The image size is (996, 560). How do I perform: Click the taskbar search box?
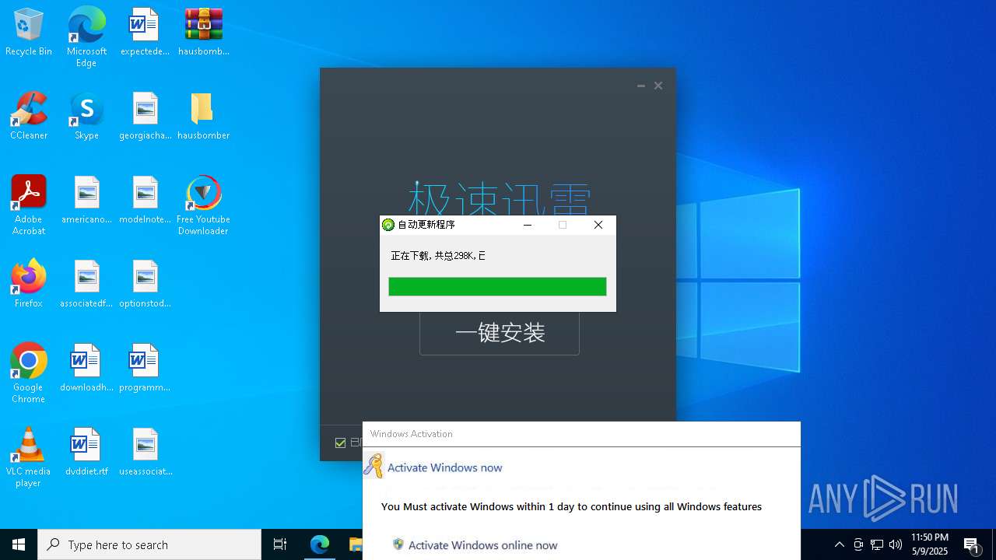pyautogui.click(x=149, y=544)
